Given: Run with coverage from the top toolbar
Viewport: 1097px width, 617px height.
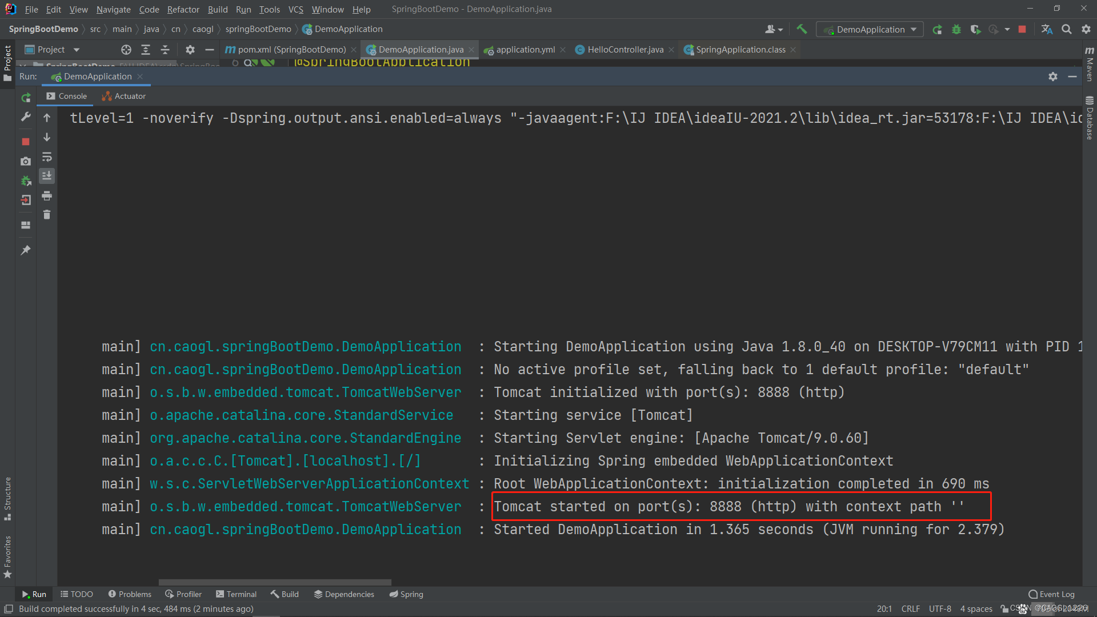Looking at the screenshot, I should 975,29.
